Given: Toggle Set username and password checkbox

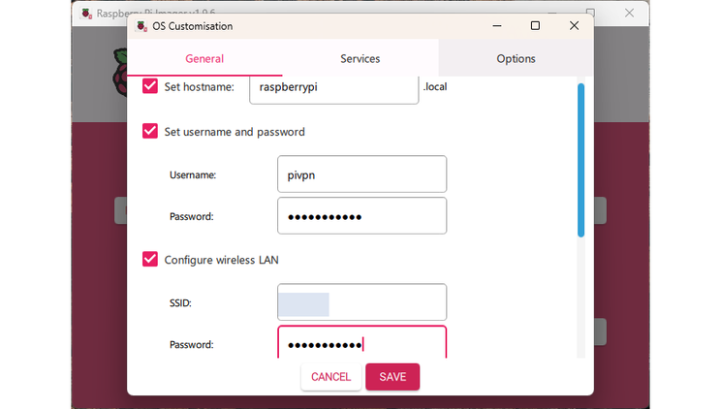Looking at the screenshot, I should click(x=150, y=131).
